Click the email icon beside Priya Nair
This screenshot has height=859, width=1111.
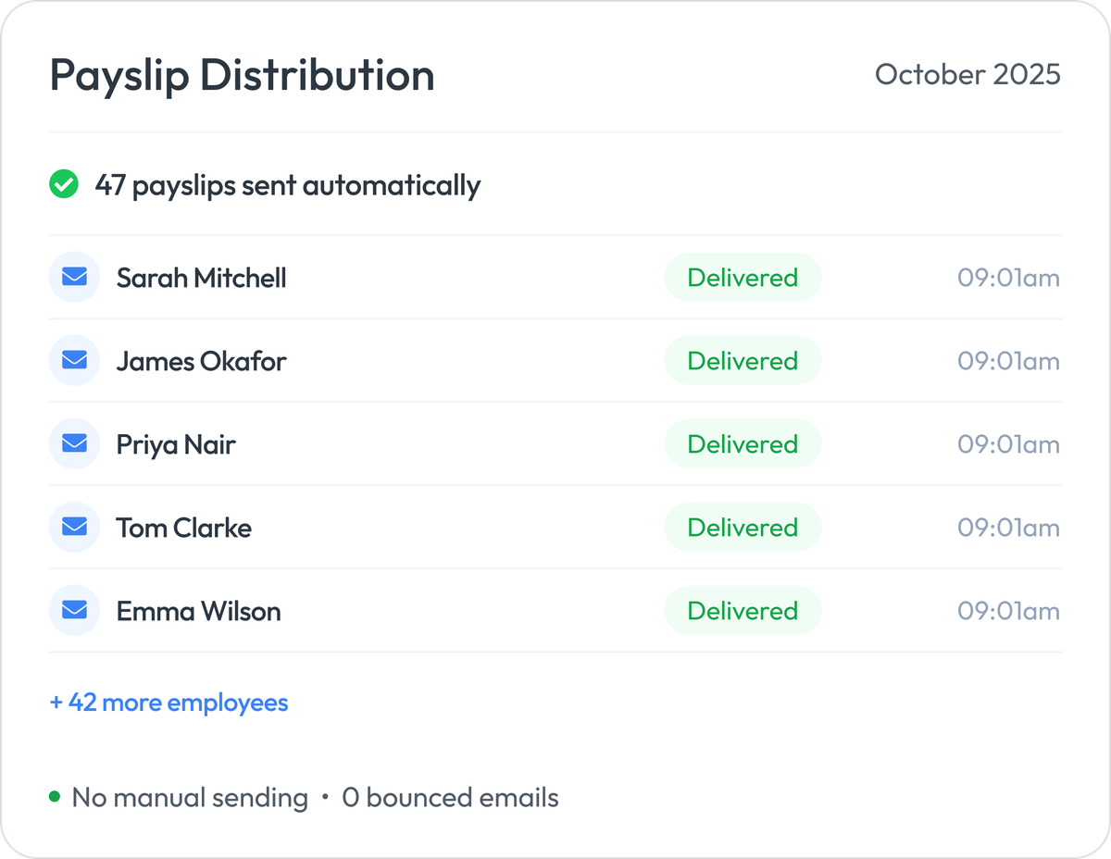[x=74, y=443]
